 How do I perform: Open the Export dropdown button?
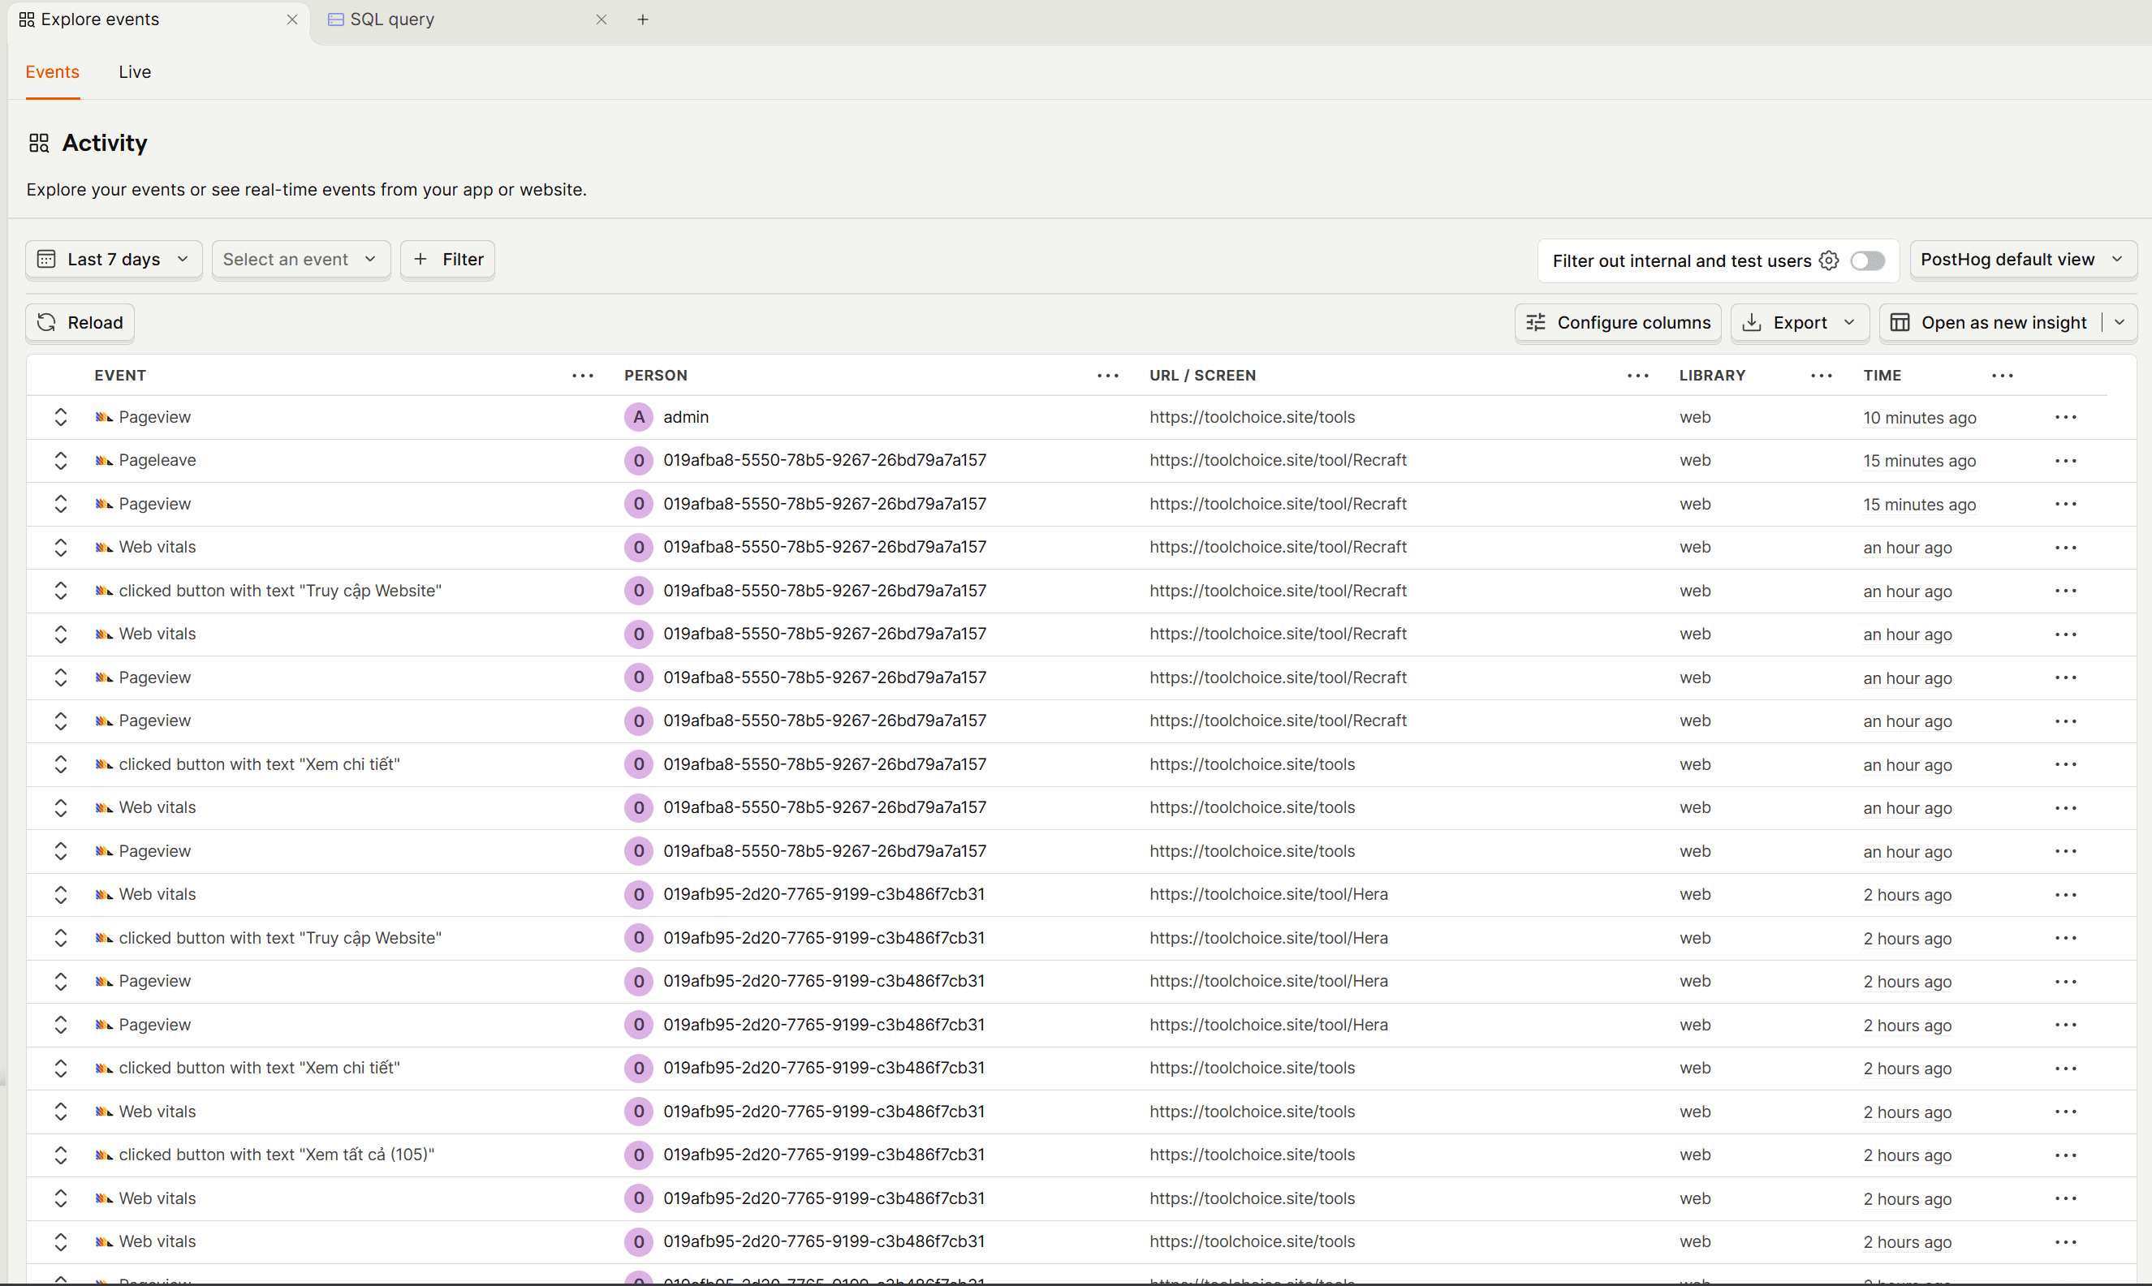1799,322
